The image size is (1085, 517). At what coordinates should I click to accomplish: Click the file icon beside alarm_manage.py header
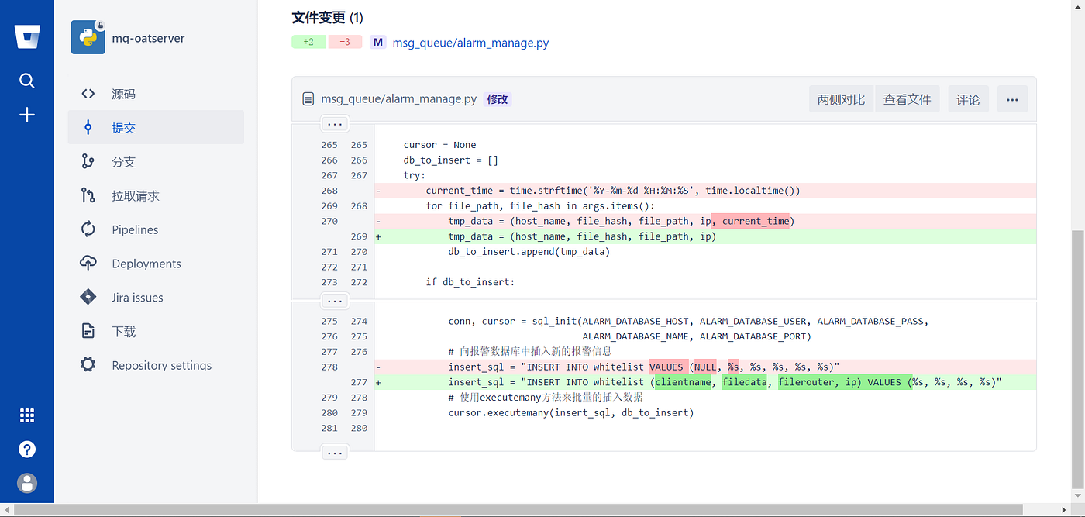pyautogui.click(x=308, y=99)
